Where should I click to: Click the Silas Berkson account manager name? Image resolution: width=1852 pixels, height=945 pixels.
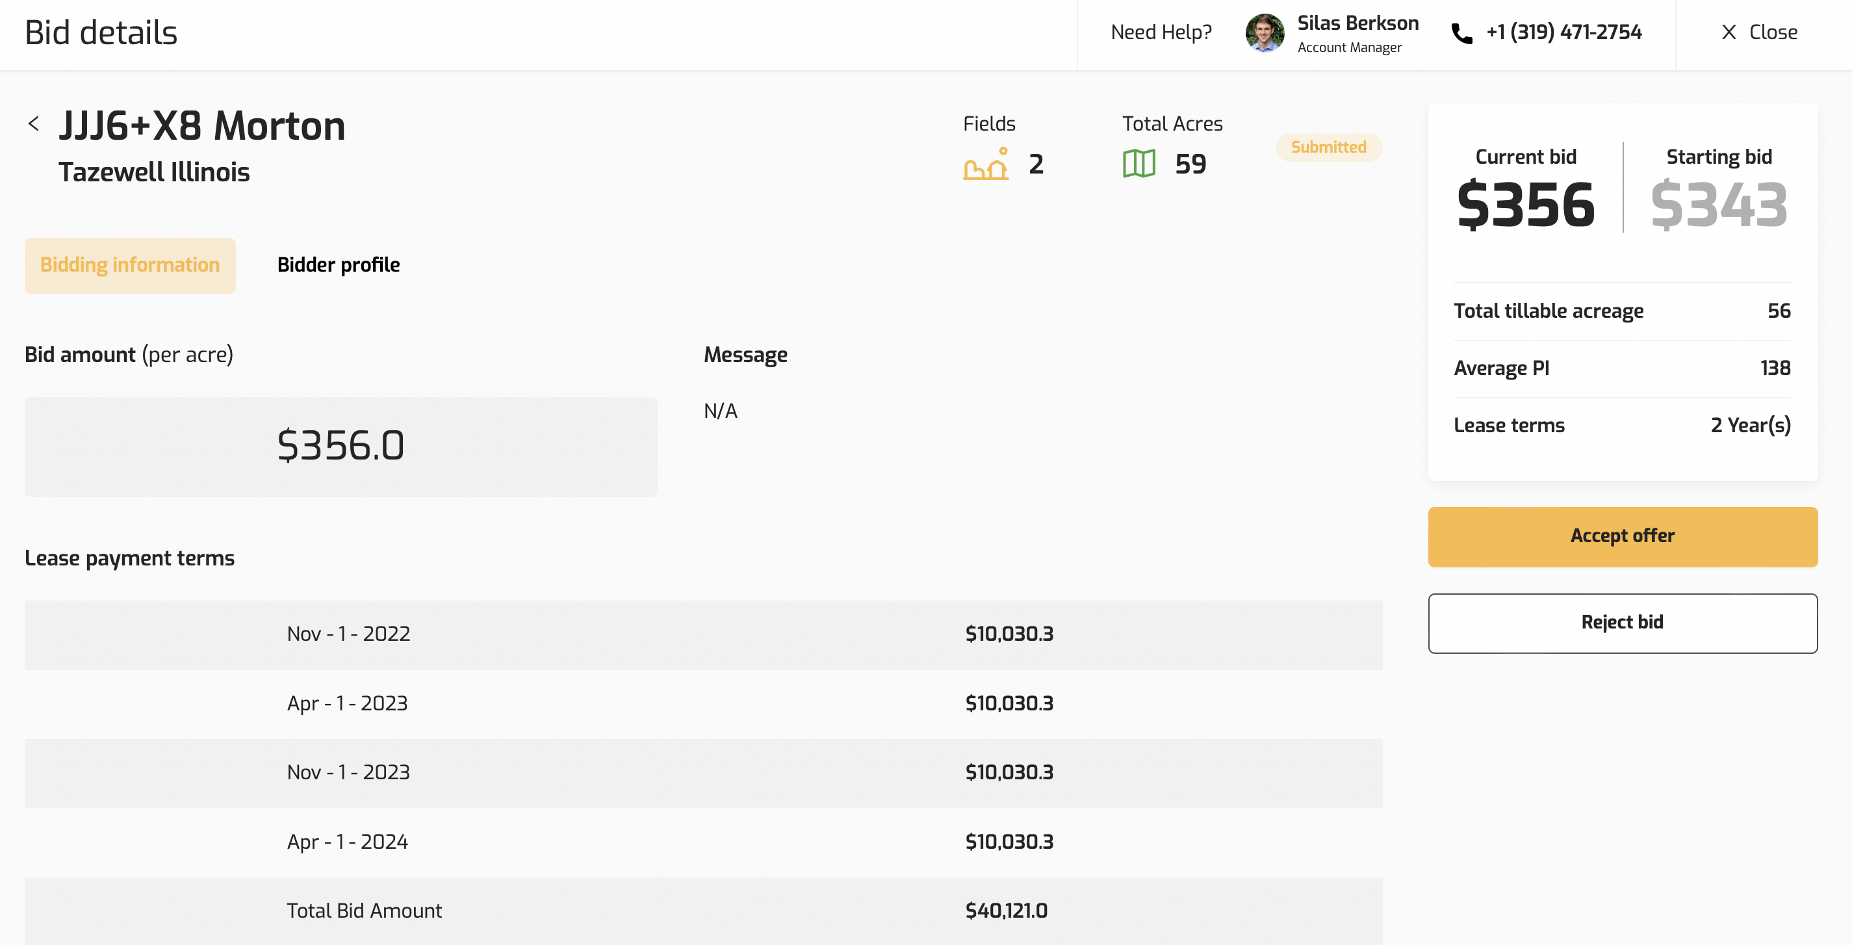(1357, 24)
